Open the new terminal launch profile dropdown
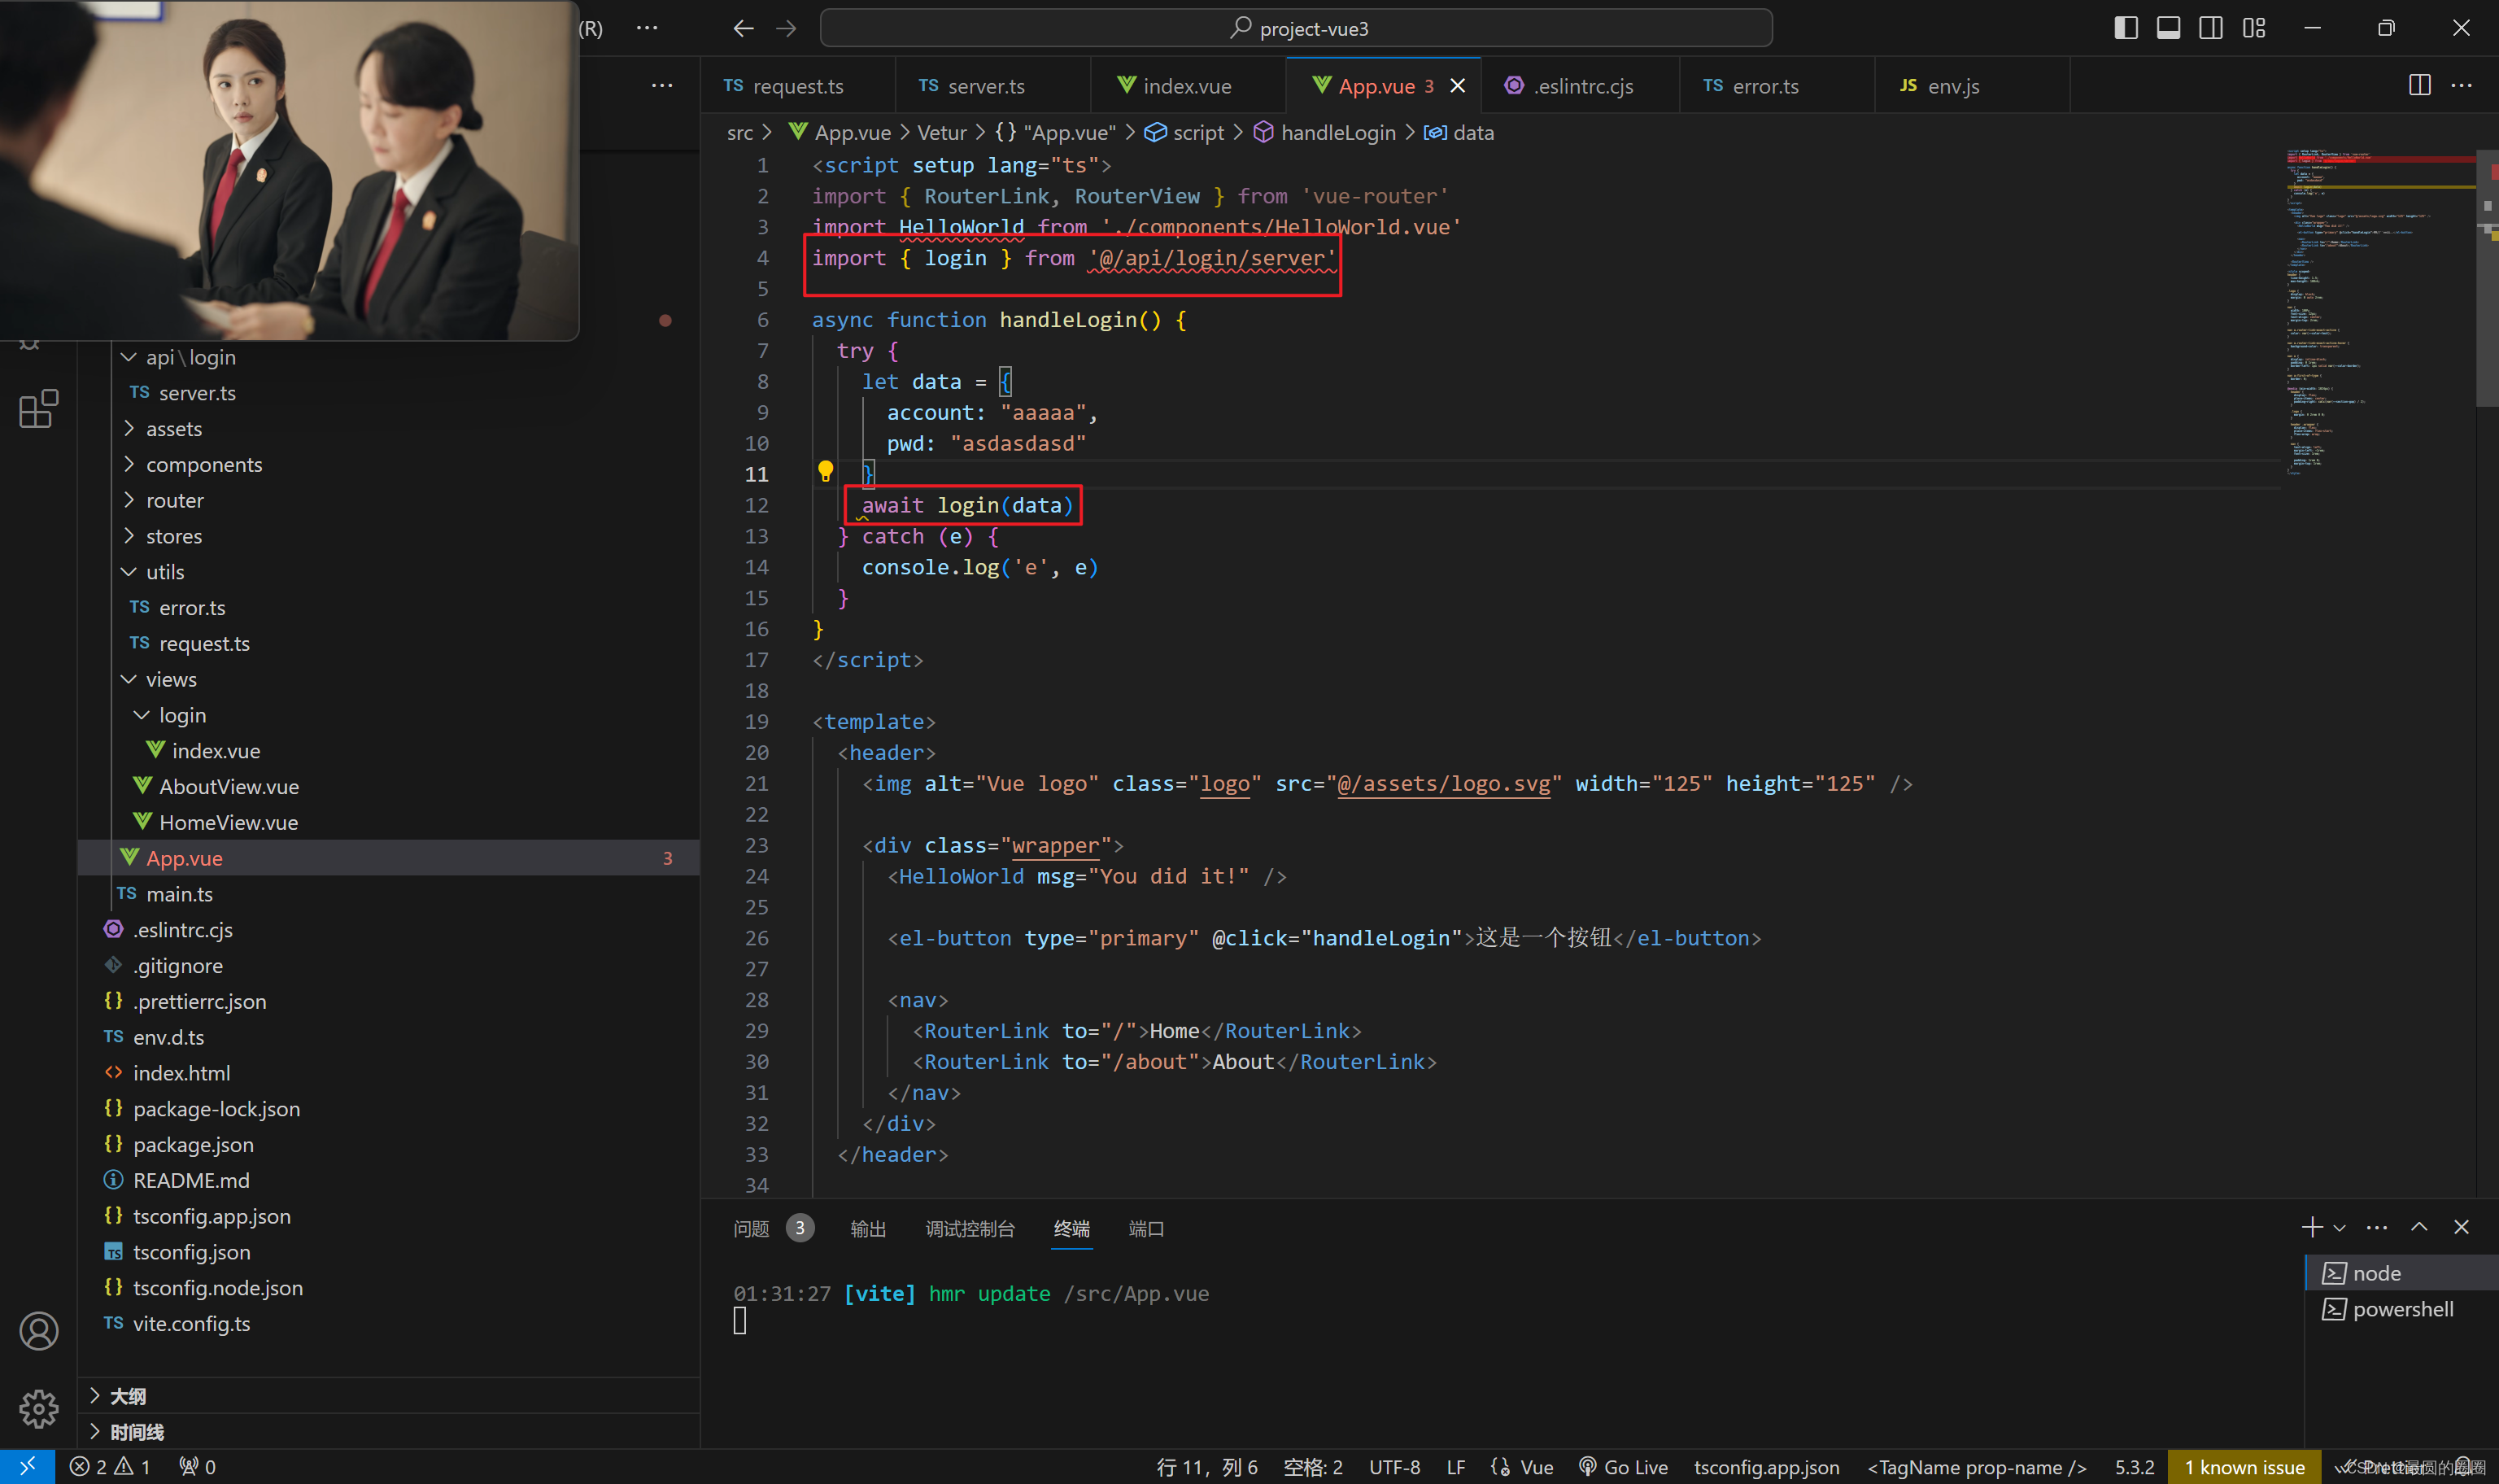This screenshot has width=2499, height=1484. coord(2339,1227)
